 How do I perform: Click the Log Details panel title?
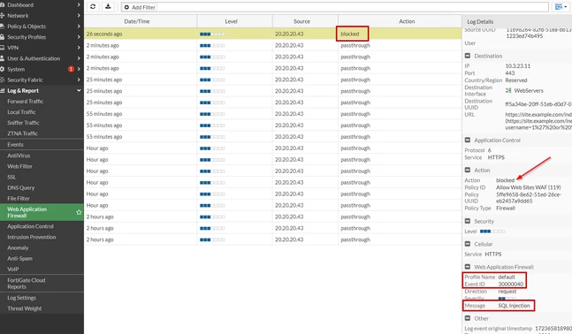(480, 21)
